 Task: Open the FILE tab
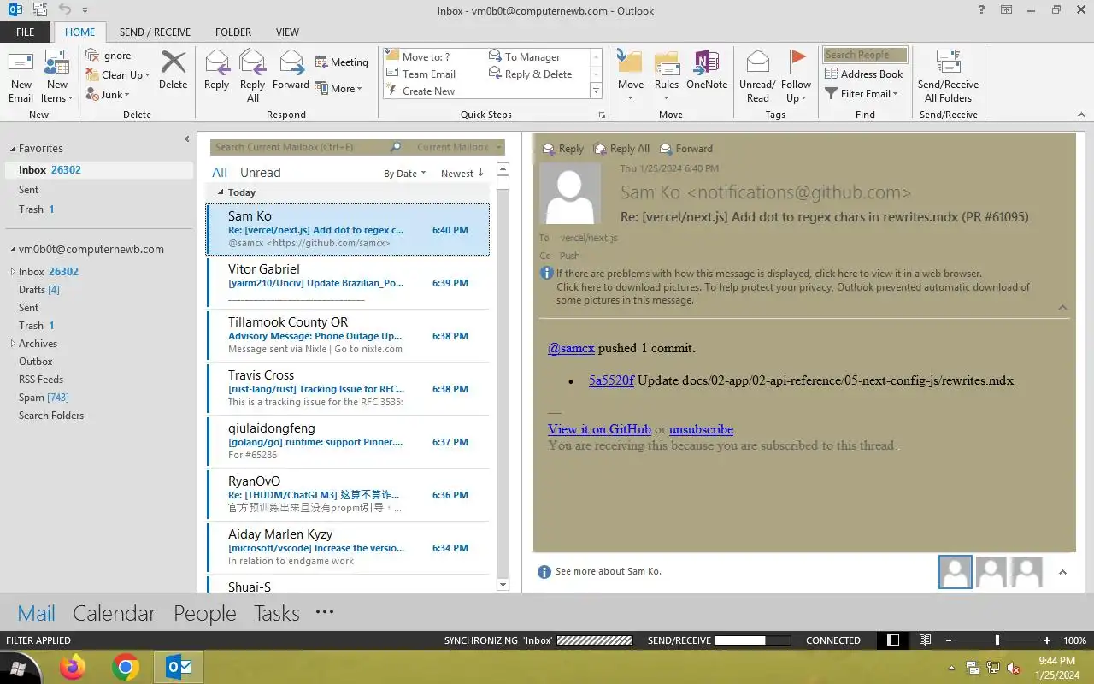[26, 32]
